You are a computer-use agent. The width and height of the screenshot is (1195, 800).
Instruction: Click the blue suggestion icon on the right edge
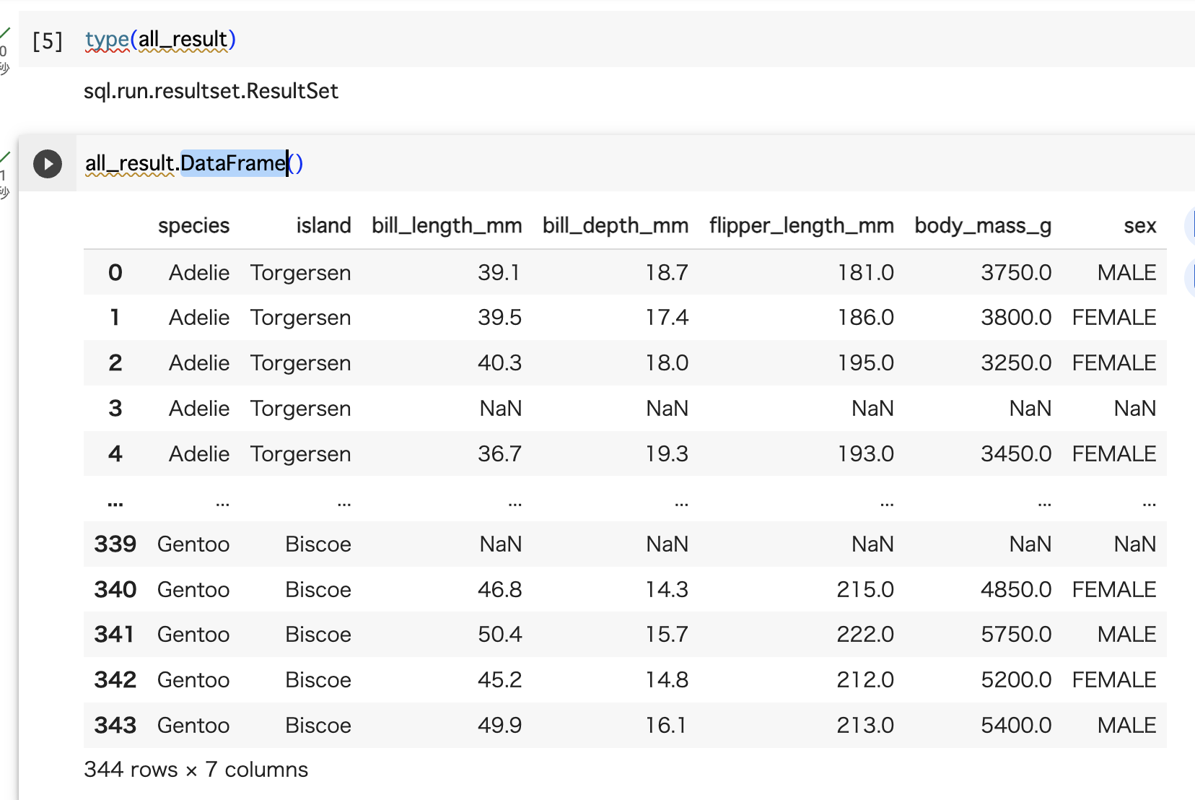tap(1191, 277)
